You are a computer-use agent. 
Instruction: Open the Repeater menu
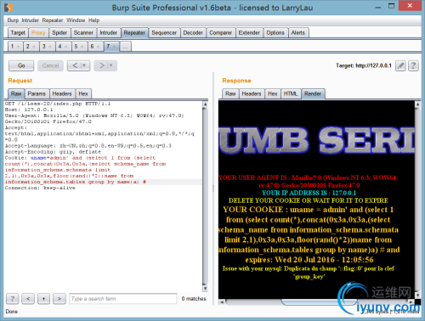pyautogui.click(x=53, y=20)
